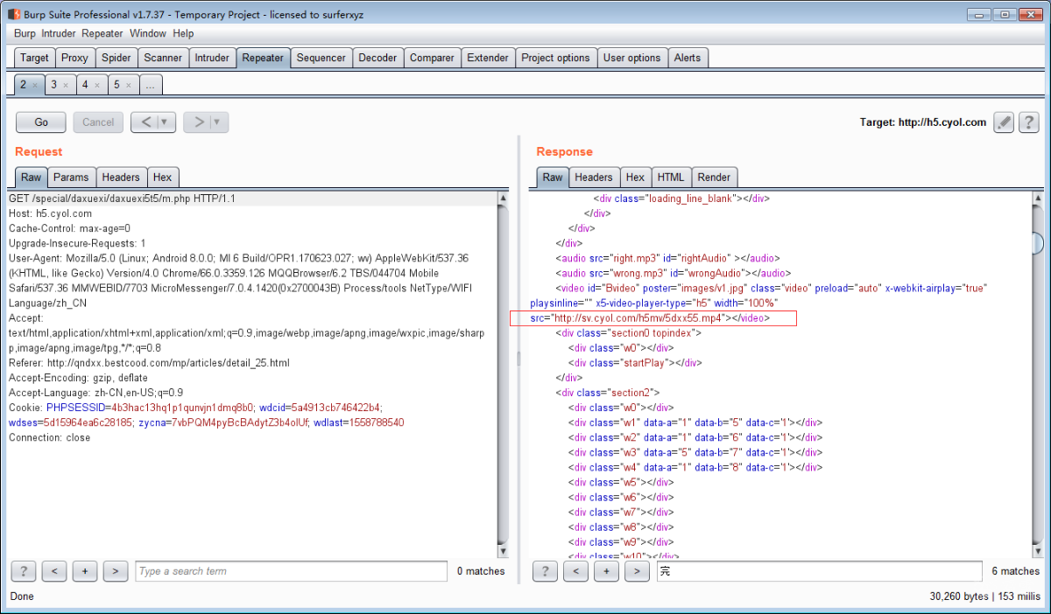Click the plus button in request search
The image size is (1051, 614).
click(85, 571)
